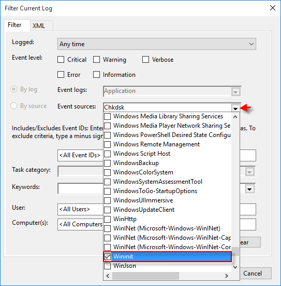Tick the WinJson source
The image size is (281, 286).
pos(108,266)
